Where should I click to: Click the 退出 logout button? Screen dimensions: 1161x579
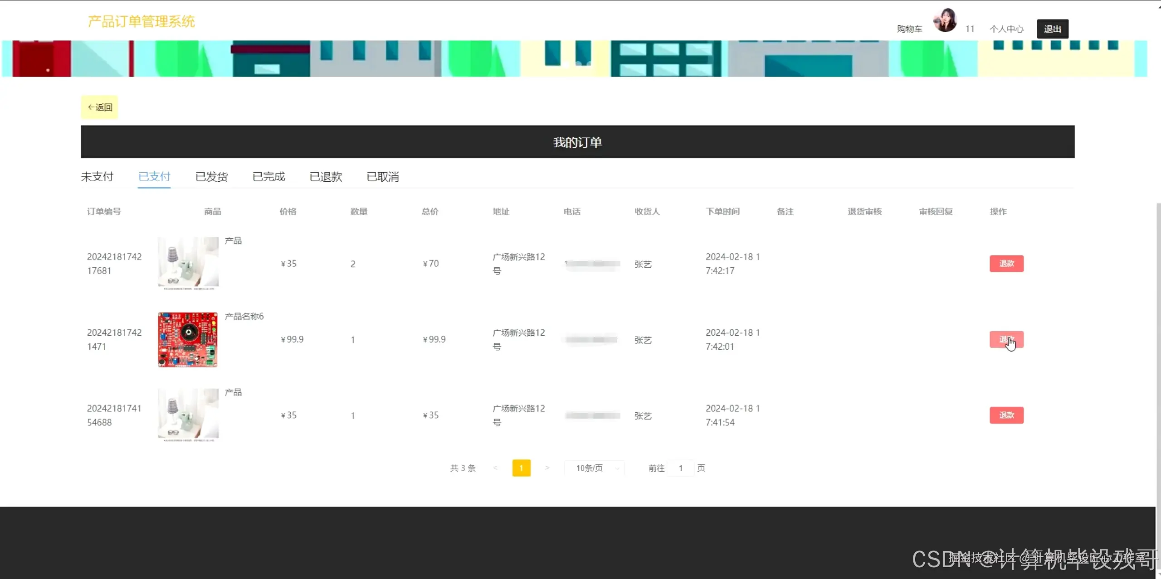(1052, 29)
